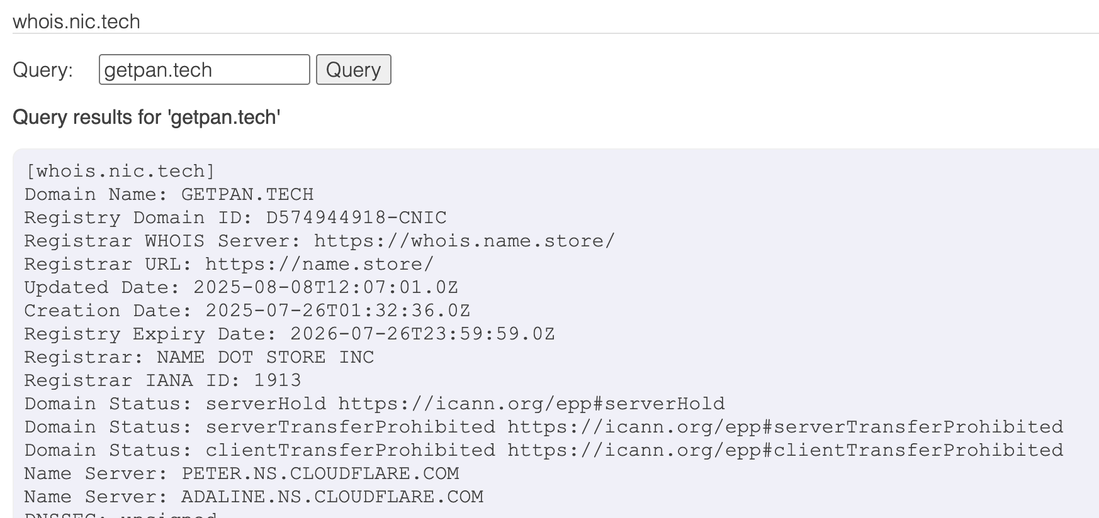
Task: Focus the query input containing getpan.tech
Action: [x=204, y=69]
